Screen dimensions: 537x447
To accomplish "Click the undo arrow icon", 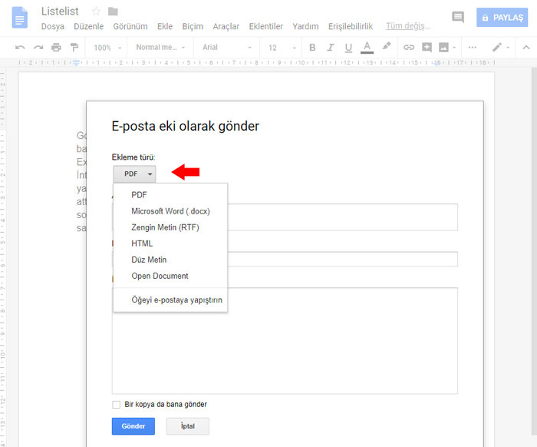I will click(x=20, y=48).
